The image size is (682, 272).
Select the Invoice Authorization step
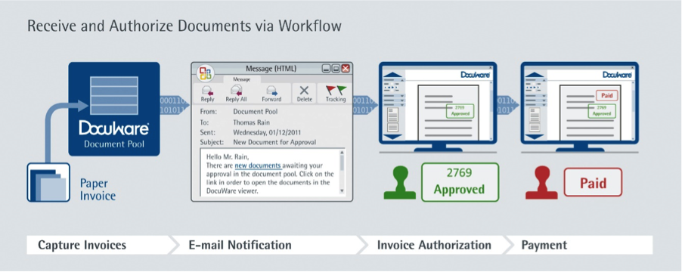point(435,245)
